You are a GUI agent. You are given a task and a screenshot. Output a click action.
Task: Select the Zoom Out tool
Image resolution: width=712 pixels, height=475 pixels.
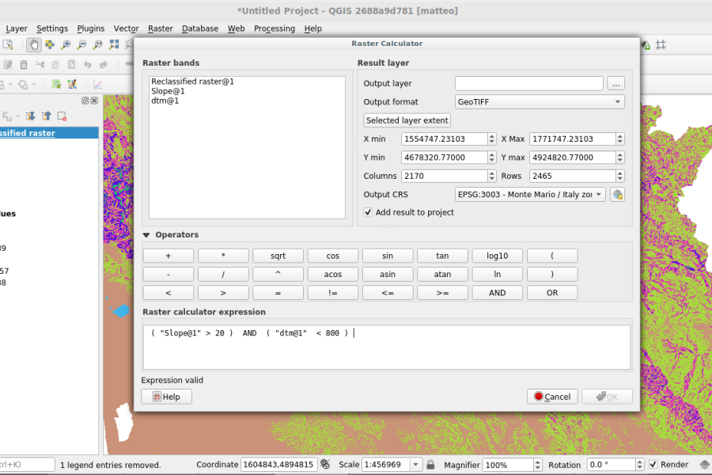[82, 45]
